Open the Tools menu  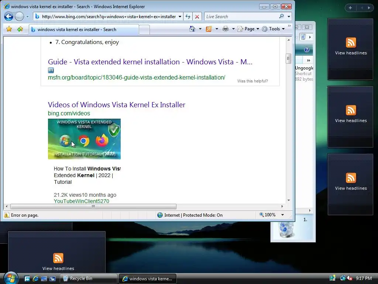[x=274, y=29]
